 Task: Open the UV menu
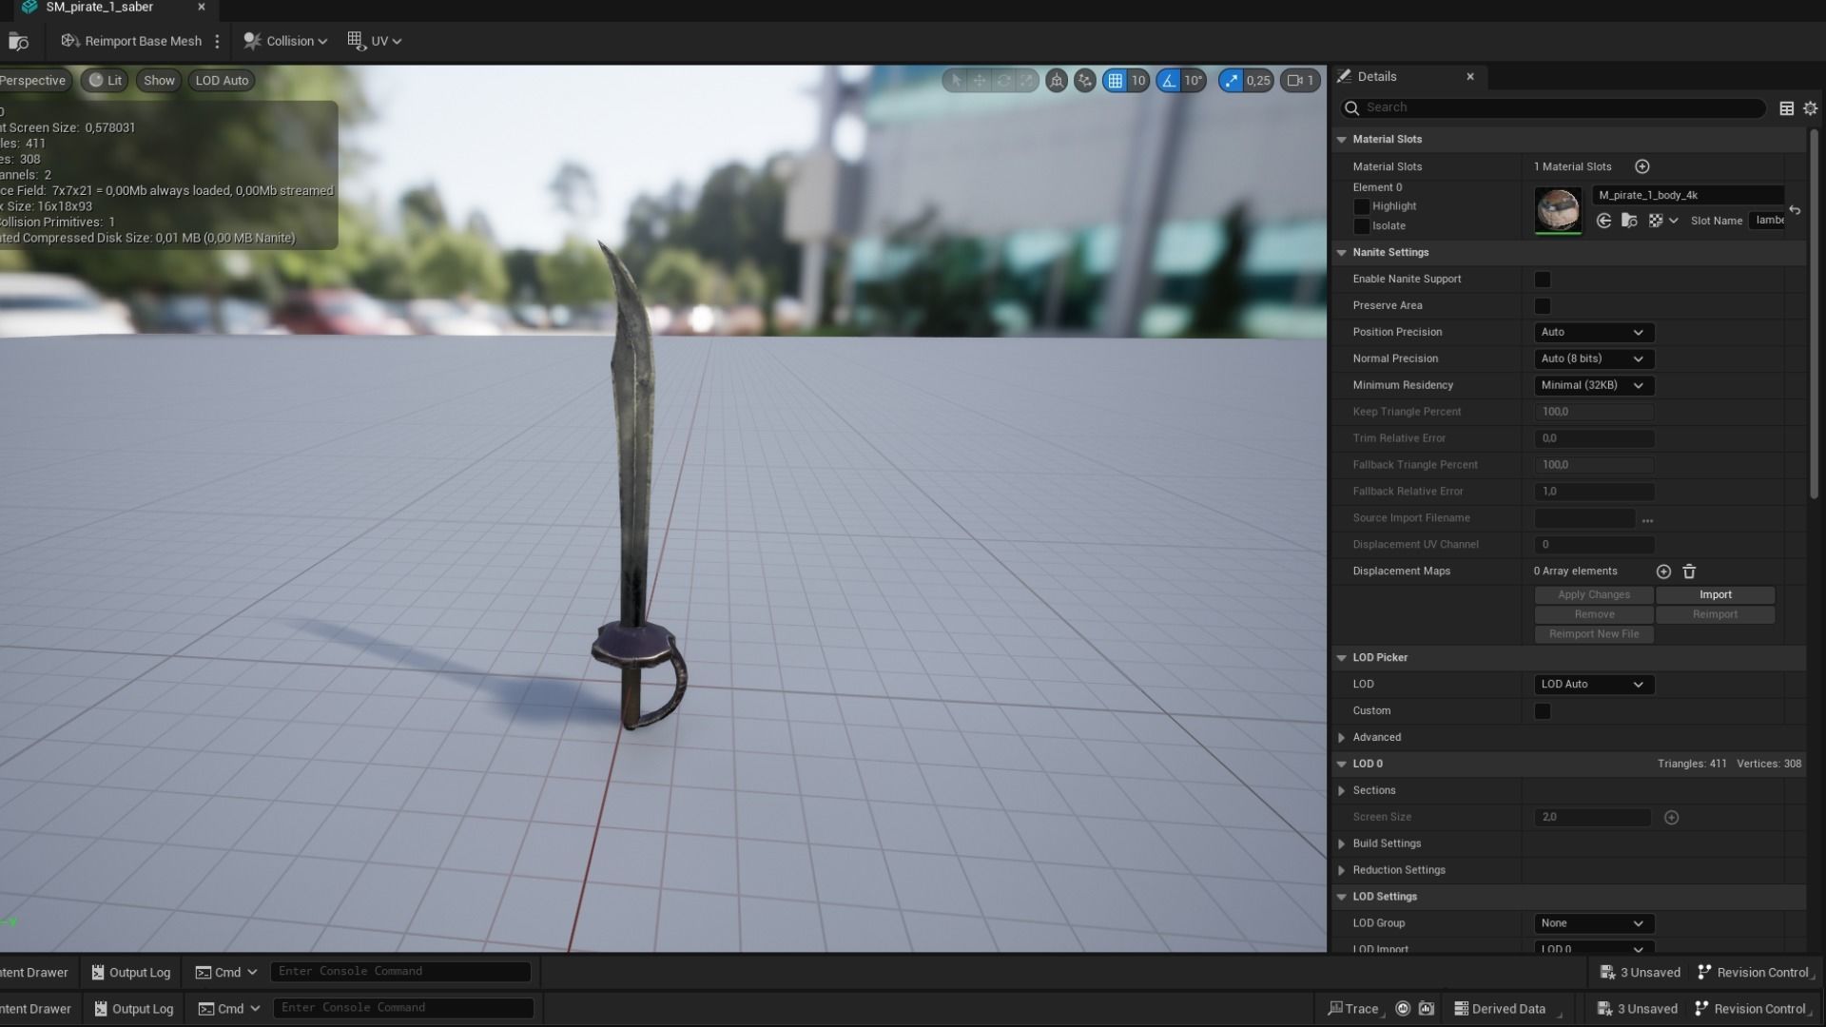[x=374, y=41]
